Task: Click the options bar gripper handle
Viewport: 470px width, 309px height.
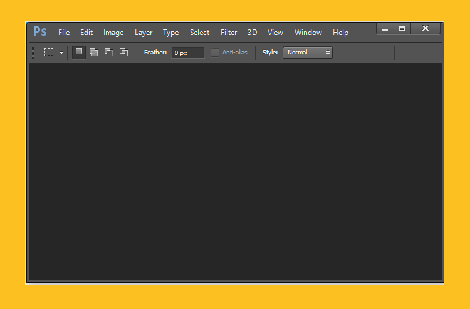Action: click(x=33, y=53)
